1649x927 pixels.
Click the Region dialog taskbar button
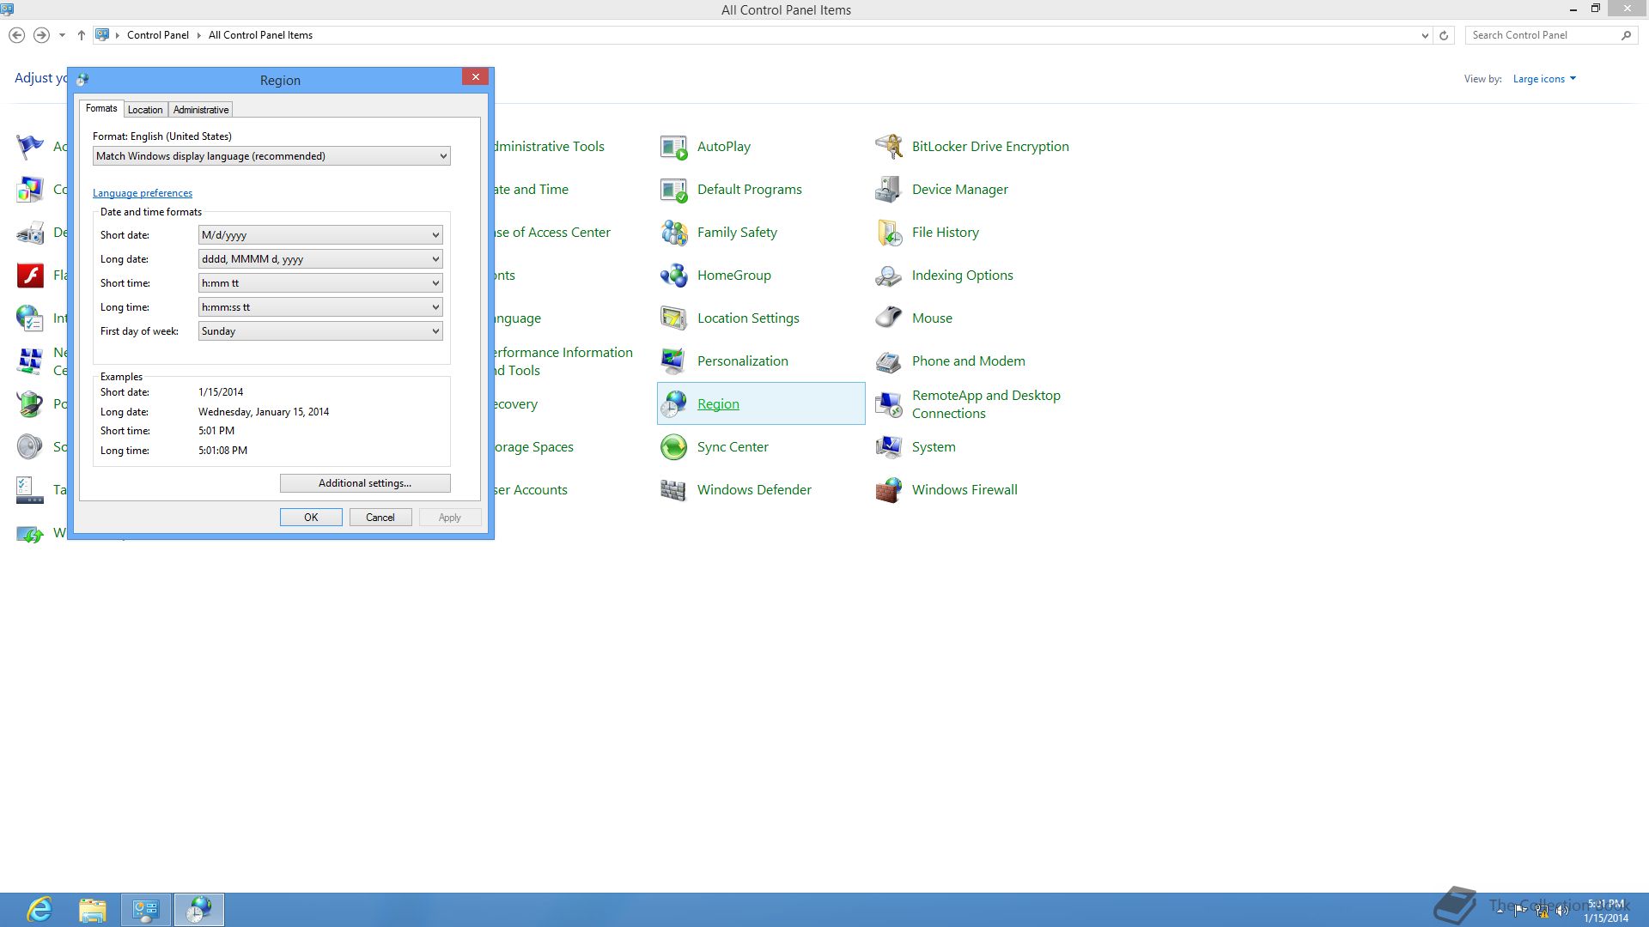point(199,910)
